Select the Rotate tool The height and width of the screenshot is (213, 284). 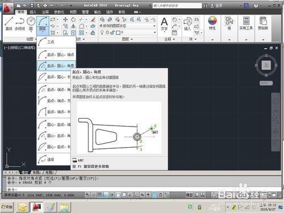pos(73,19)
